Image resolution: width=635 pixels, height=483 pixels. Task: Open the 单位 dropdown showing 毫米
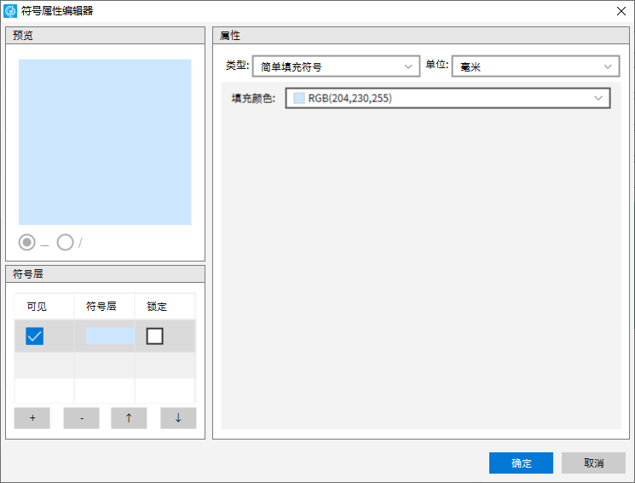[535, 66]
